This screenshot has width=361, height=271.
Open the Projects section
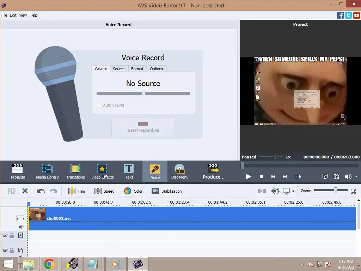tap(18, 171)
